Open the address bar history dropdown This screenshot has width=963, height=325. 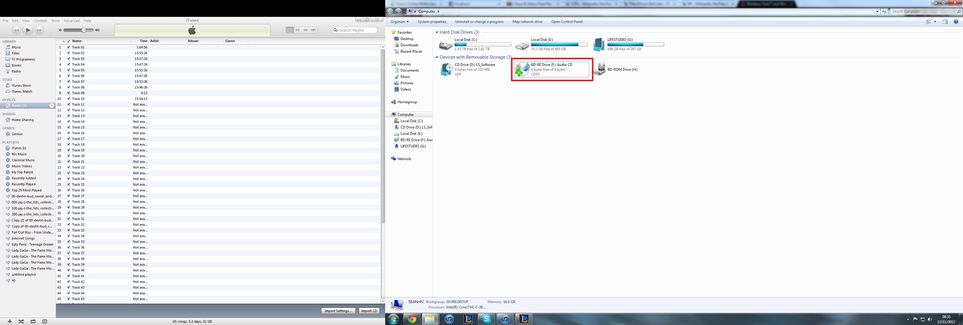pyautogui.click(x=877, y=12)
